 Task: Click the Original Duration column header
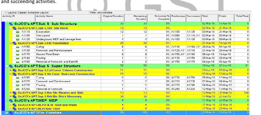(x=113, y=18)
